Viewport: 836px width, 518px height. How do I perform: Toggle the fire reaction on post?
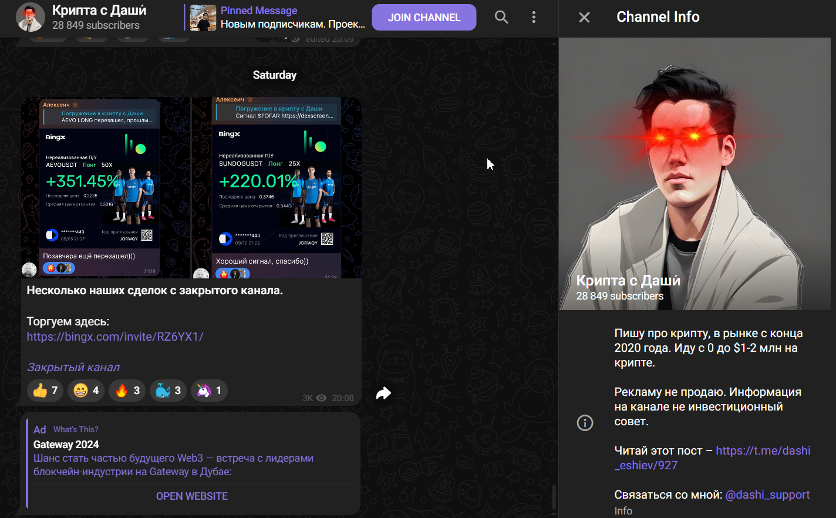[x=127, y=391]
